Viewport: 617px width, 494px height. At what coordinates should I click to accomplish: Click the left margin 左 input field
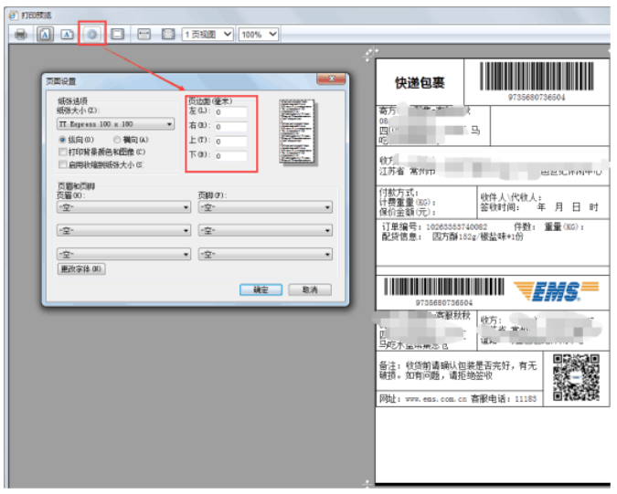coord(230,112)
